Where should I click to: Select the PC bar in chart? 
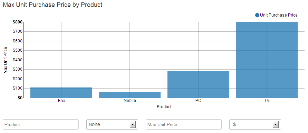[x=198, y=85]
